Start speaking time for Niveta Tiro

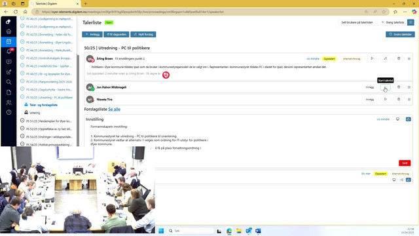(x=386, y=99)
